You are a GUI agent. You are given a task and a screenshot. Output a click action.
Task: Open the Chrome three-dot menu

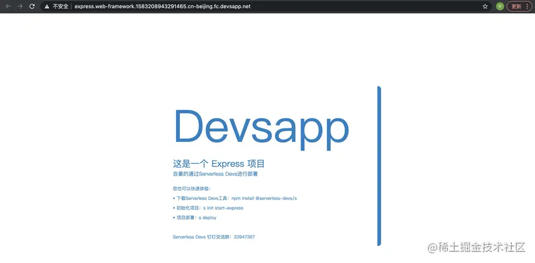coord(528,7)
